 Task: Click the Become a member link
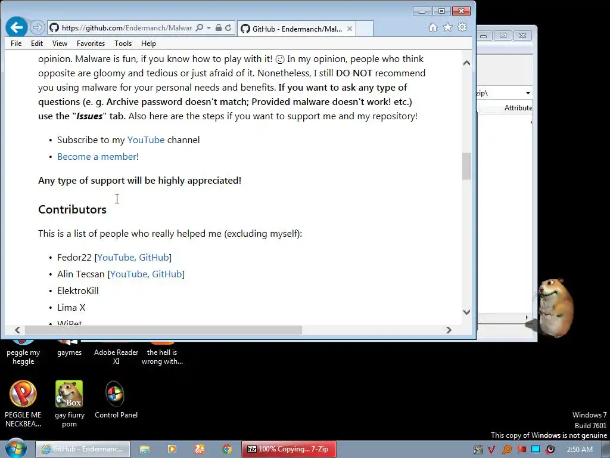coord(97,157)
